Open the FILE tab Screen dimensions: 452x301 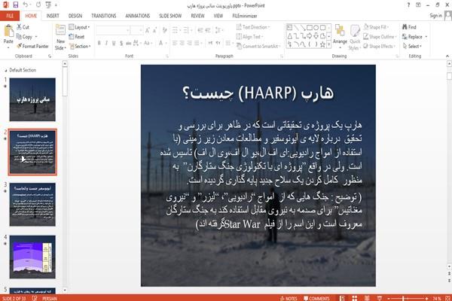coord(10,16)
